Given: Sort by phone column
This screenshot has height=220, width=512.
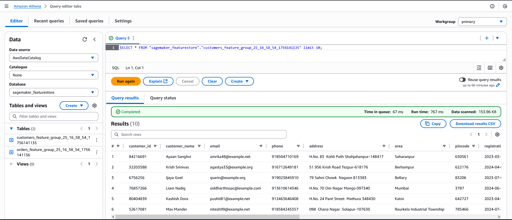Looking at the screenshot, I should coord(298,146).
